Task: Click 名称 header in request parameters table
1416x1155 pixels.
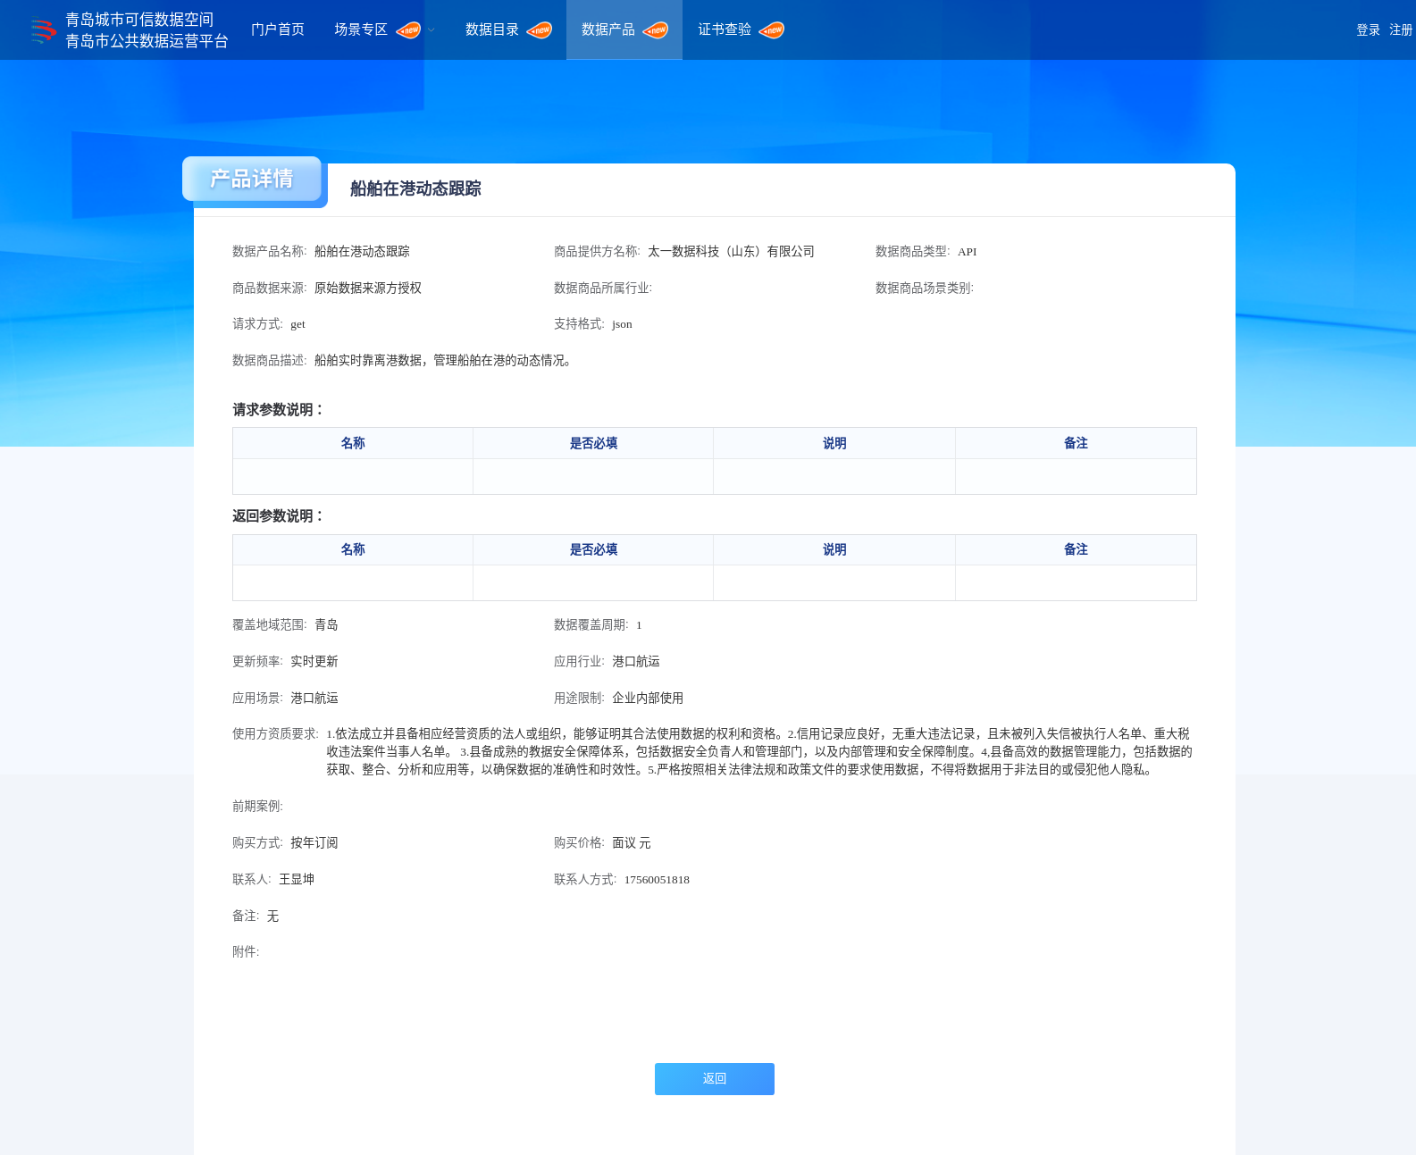Action: point(353,443)
